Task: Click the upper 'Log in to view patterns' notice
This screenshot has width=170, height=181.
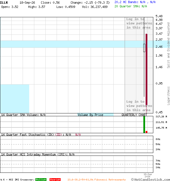Action: tap(139, 23)
